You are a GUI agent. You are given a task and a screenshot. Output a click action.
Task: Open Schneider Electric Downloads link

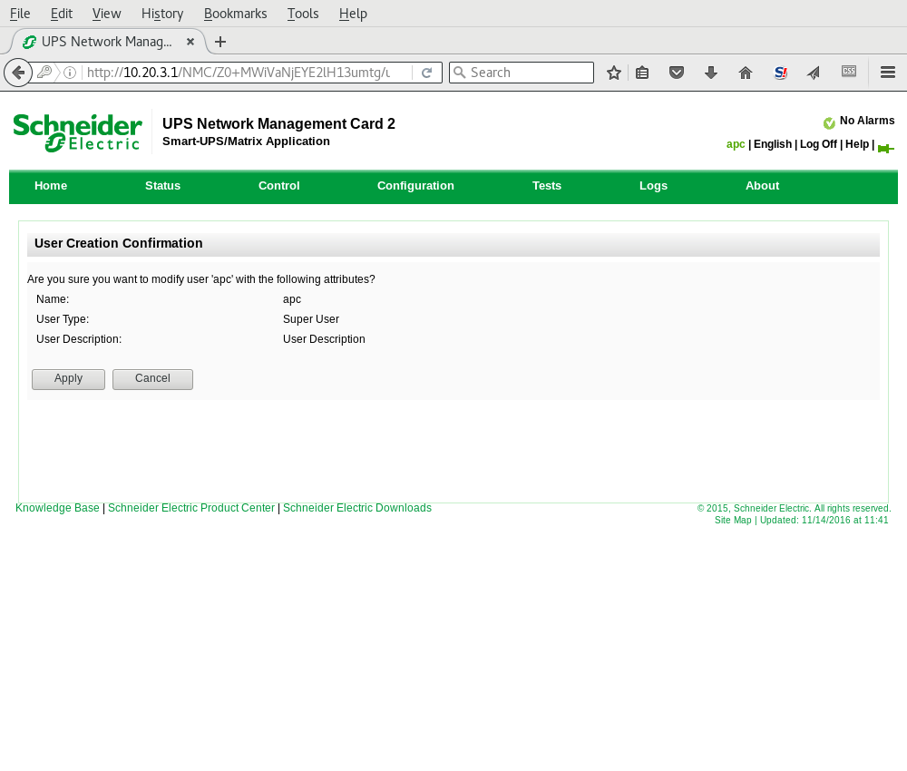tap(356, 508)
